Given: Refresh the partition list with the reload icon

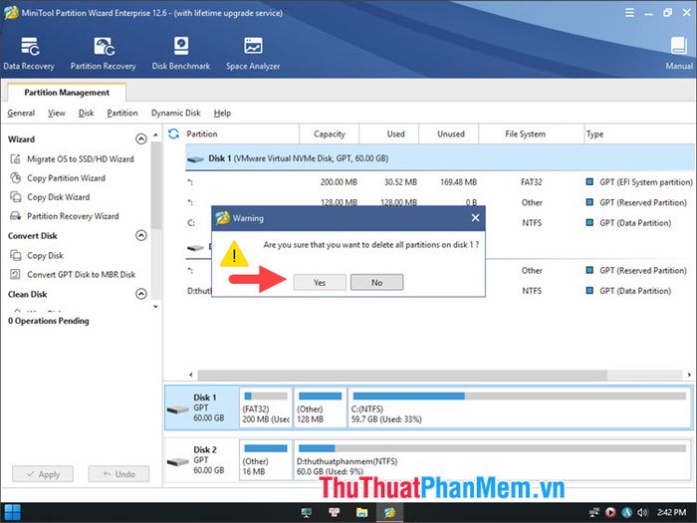Looking at the screenshot, I should point(174,133).
